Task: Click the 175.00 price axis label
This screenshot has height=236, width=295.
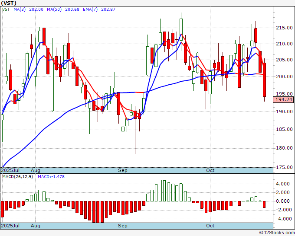Action: coord(284,167)
